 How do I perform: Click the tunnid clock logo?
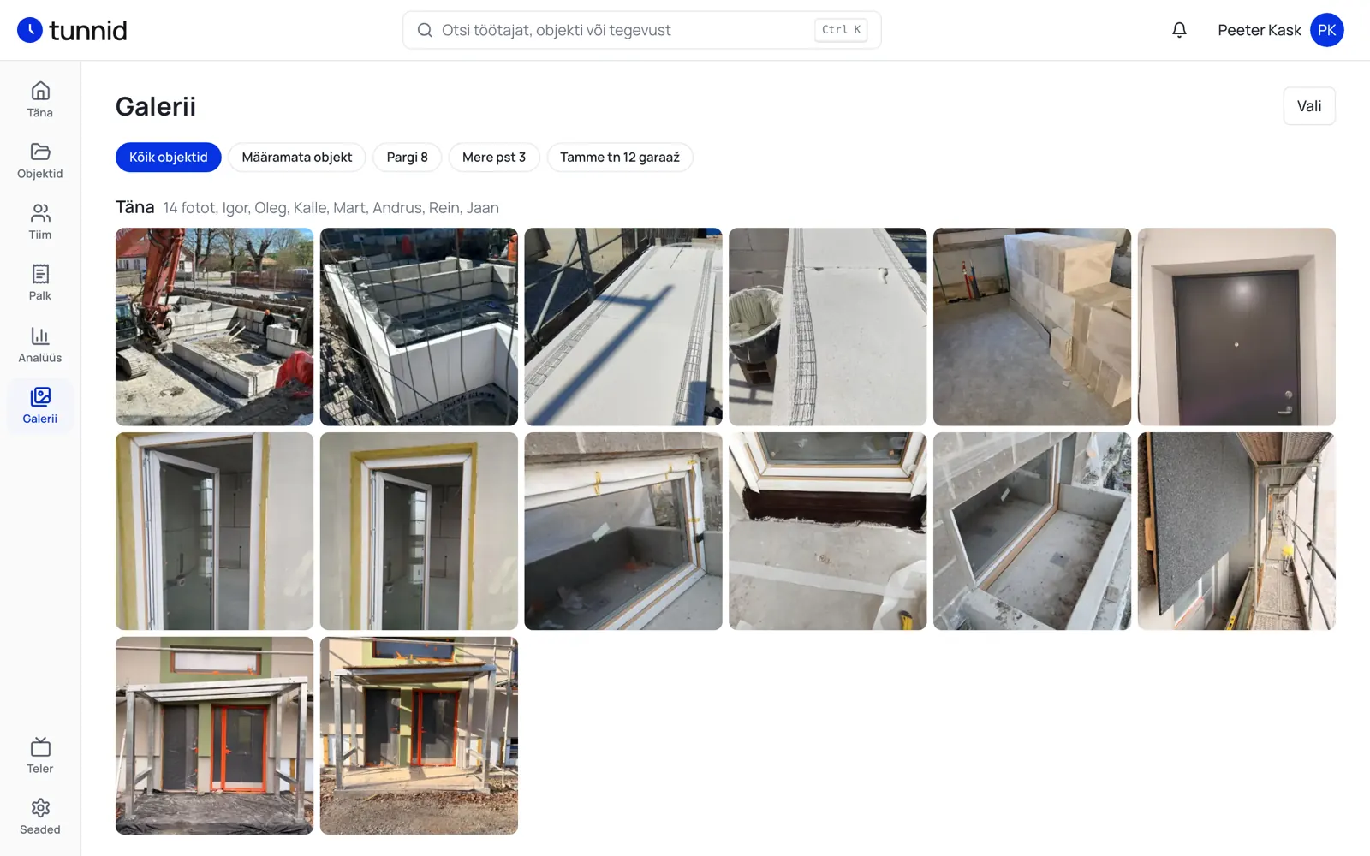(30, 30)
